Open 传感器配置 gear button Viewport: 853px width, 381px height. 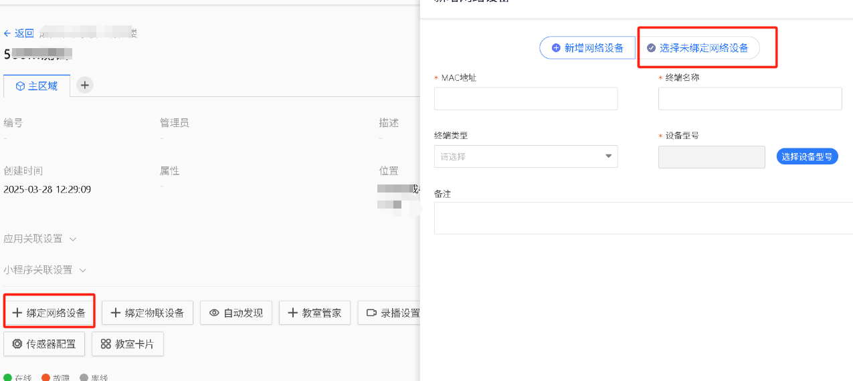(x=44, y=344)
